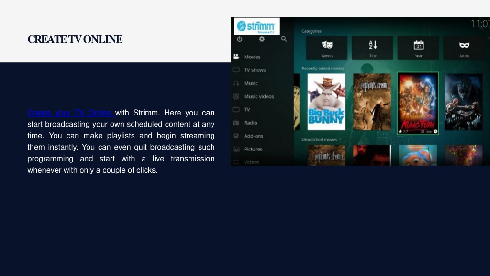Click the Movies sidebar icon

pyautogui.click(x=236, y=57)
